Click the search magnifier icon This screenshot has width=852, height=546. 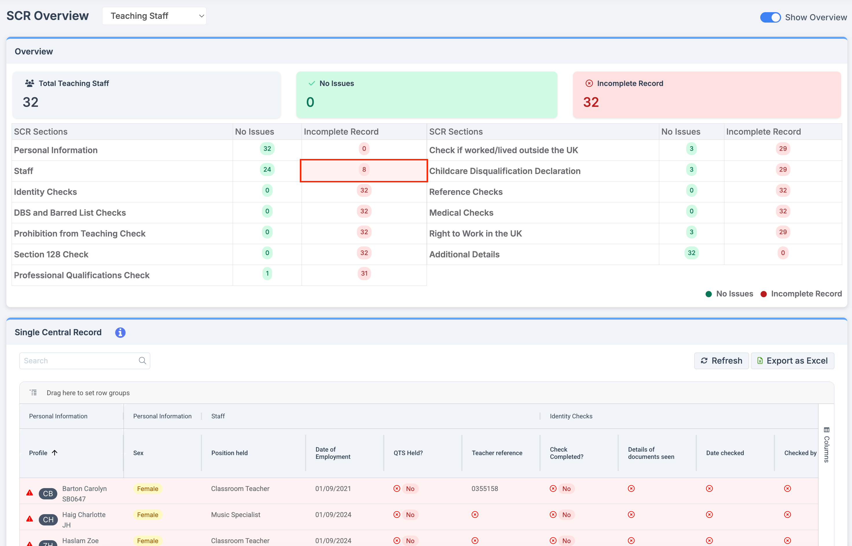(x=142, y=360)
